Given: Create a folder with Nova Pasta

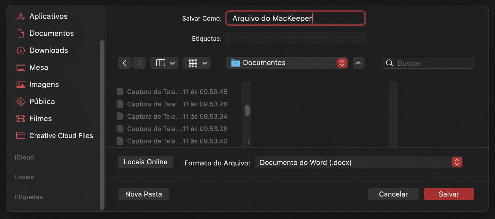Looking at the screenshot, I should tap(144, 194).
